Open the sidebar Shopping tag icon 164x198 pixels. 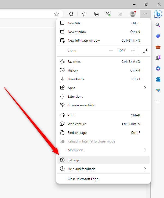tap(158, 36)
